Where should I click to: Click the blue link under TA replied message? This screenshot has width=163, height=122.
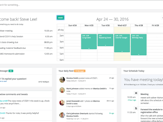[3, 81]
